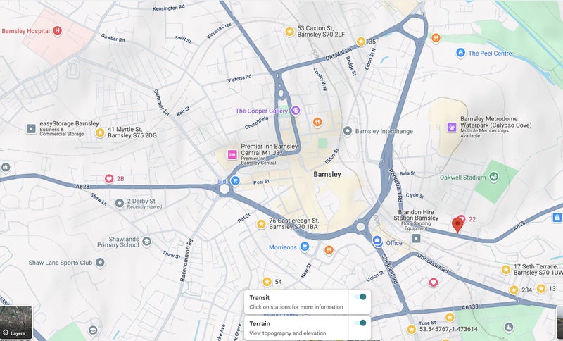Image resolution: width=563 pixels, height=341 pixels.
Task: Open the heart-saved place labeled 2B
Action: pos(109,178)
